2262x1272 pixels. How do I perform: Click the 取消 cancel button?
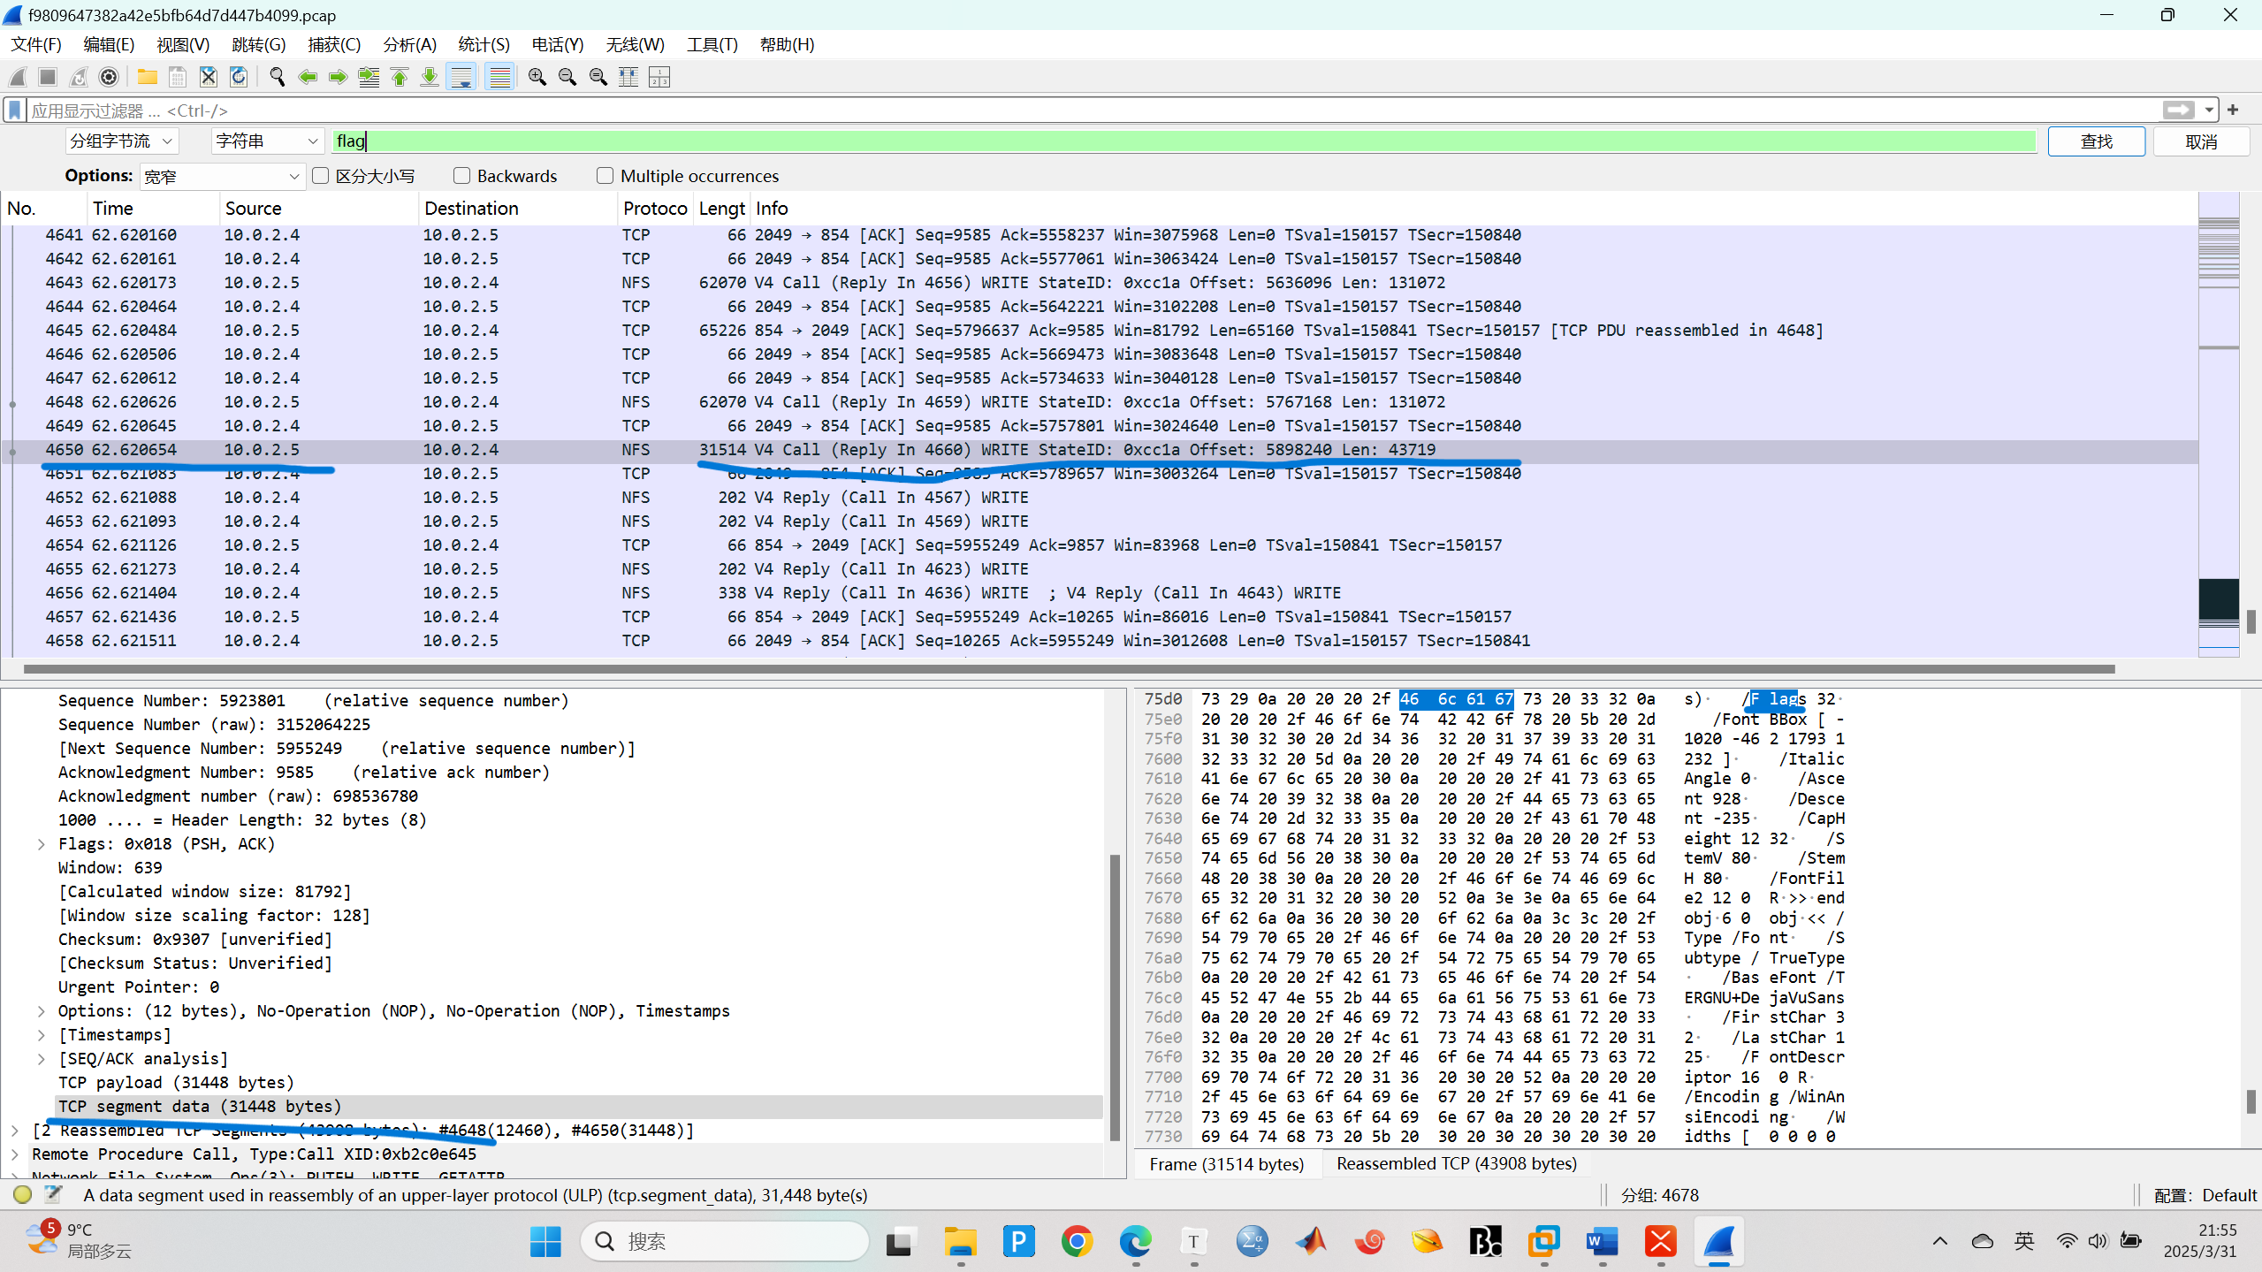(2200, 141)
